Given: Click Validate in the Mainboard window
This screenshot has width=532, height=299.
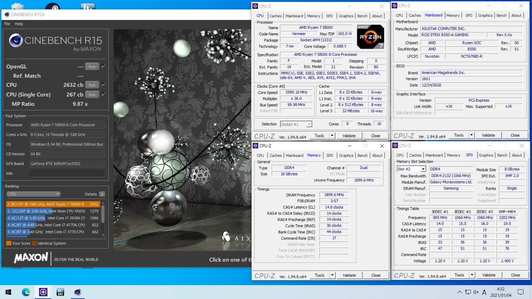Looking at the screenshot, I should [488, 136].
